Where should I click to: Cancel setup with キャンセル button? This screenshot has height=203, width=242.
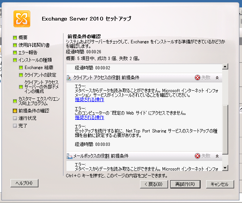220,184
